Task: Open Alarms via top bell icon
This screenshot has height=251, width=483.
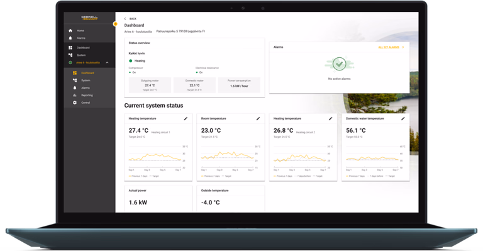Action: click(70, 38)
